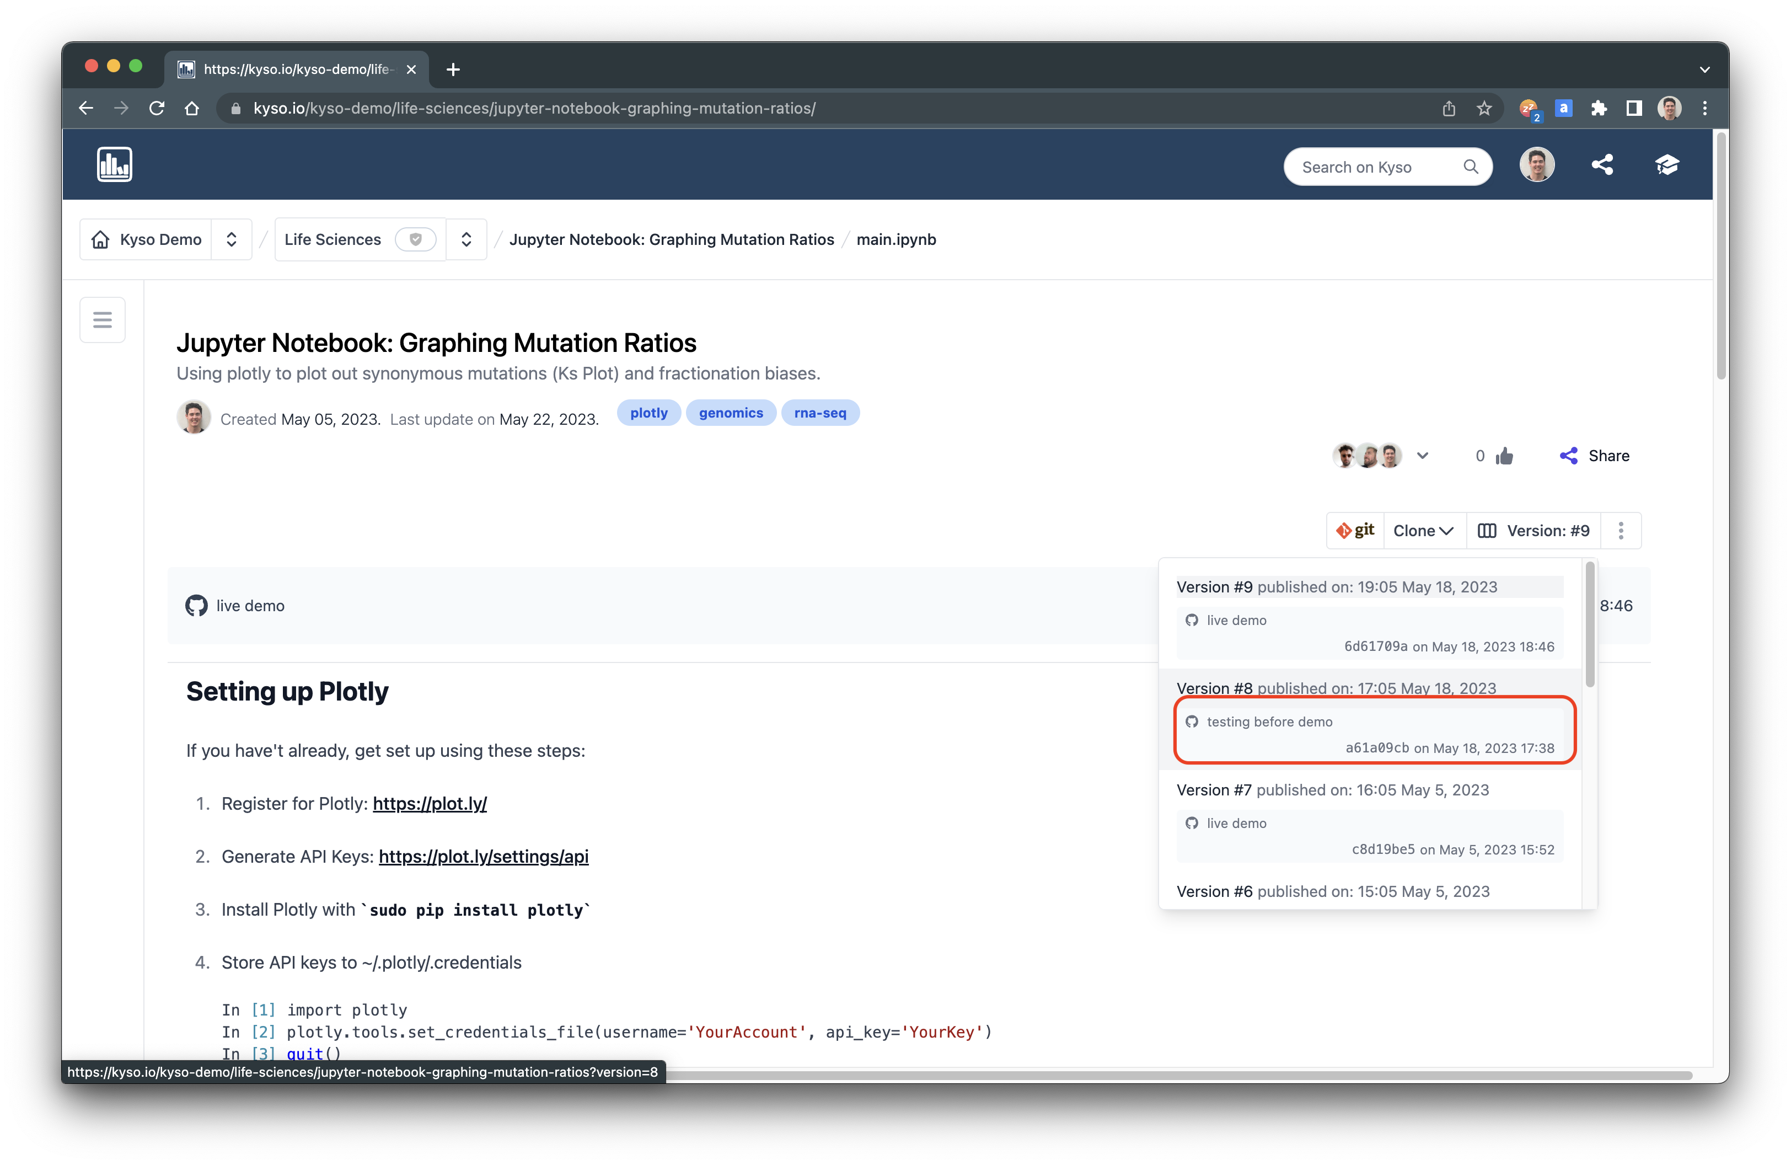Click the Life Sciences breadcrumb label

tap(333, 239)
